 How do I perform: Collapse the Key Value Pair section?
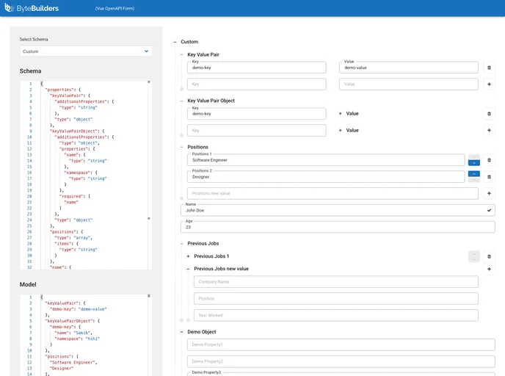pos(181,55)
